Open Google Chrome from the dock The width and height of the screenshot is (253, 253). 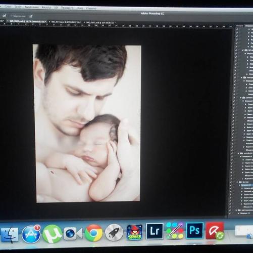click(93, 233)
